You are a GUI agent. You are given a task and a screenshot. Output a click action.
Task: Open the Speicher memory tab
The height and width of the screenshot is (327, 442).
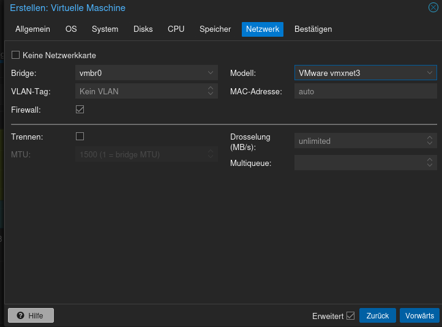pyautogui.click(x=215, y=29)
